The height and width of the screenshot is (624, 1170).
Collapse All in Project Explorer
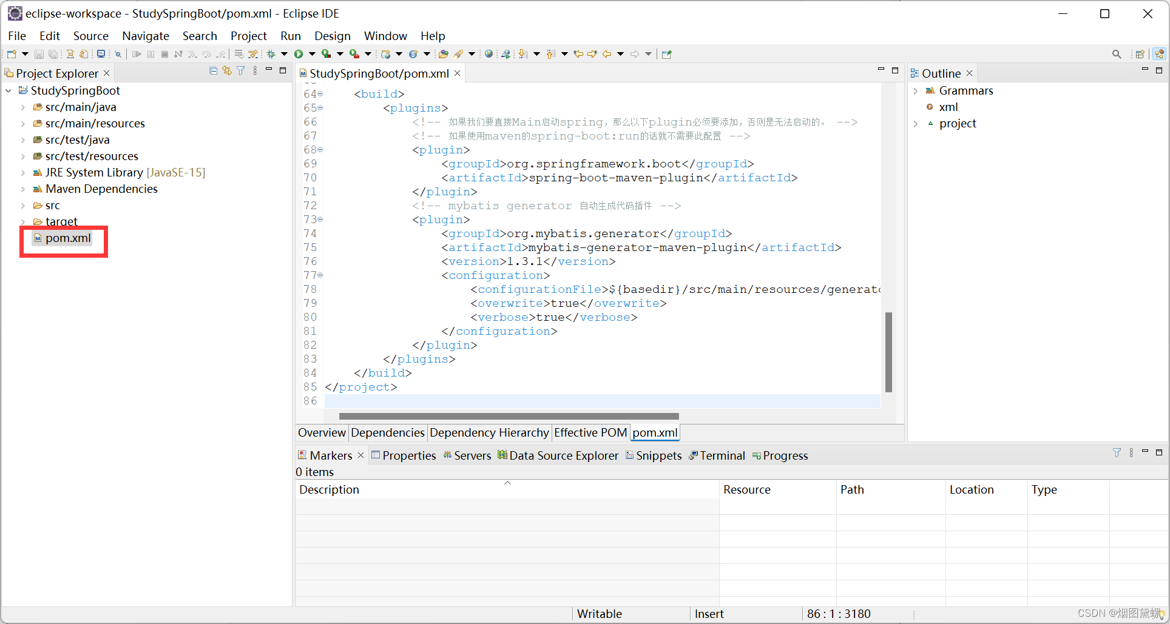click(213, 71)
